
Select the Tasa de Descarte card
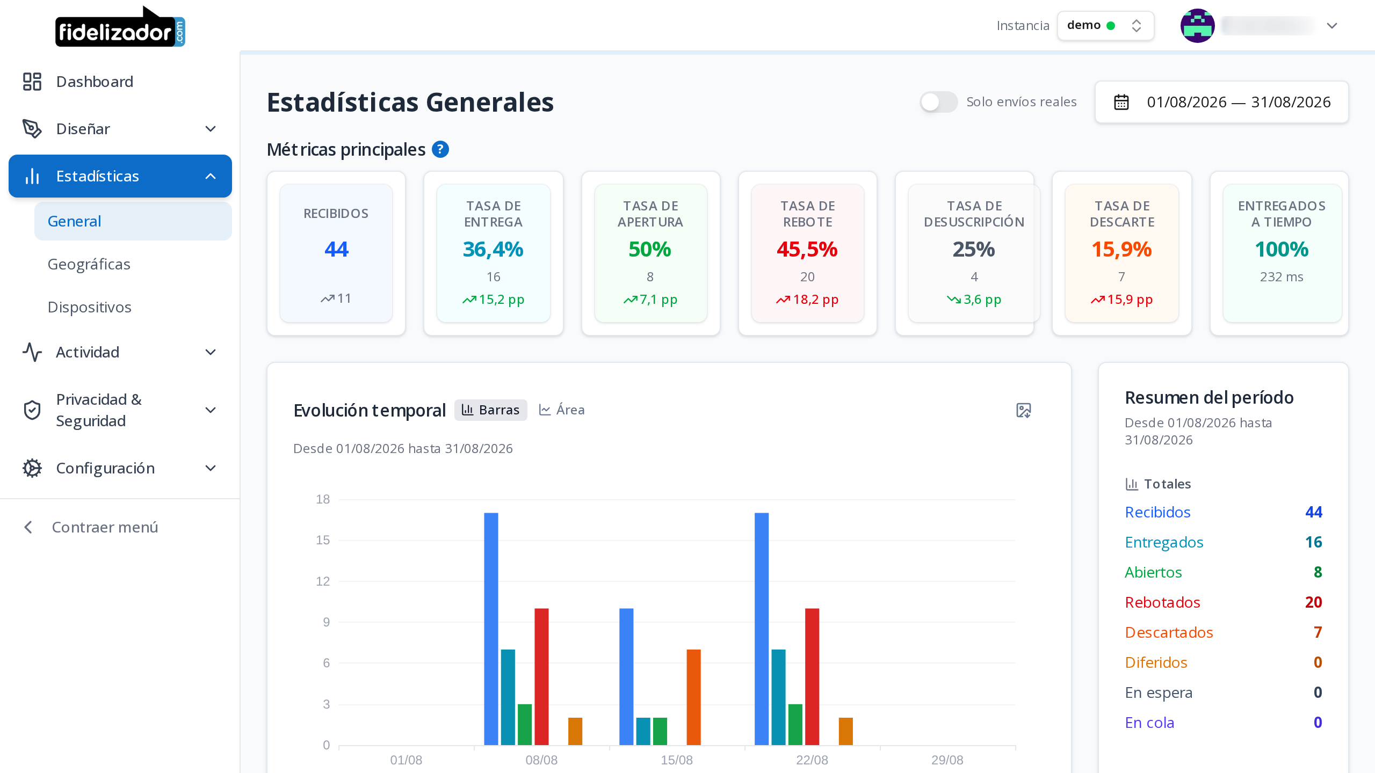click(1122, 253)
